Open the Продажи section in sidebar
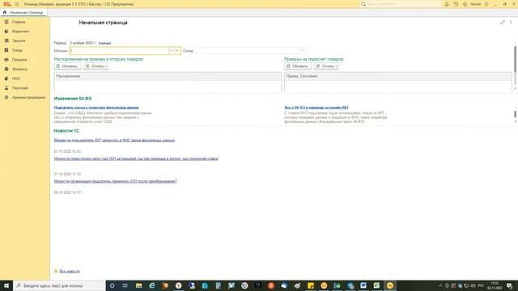This screenshot has height=291, width=518. coord(19,60)
